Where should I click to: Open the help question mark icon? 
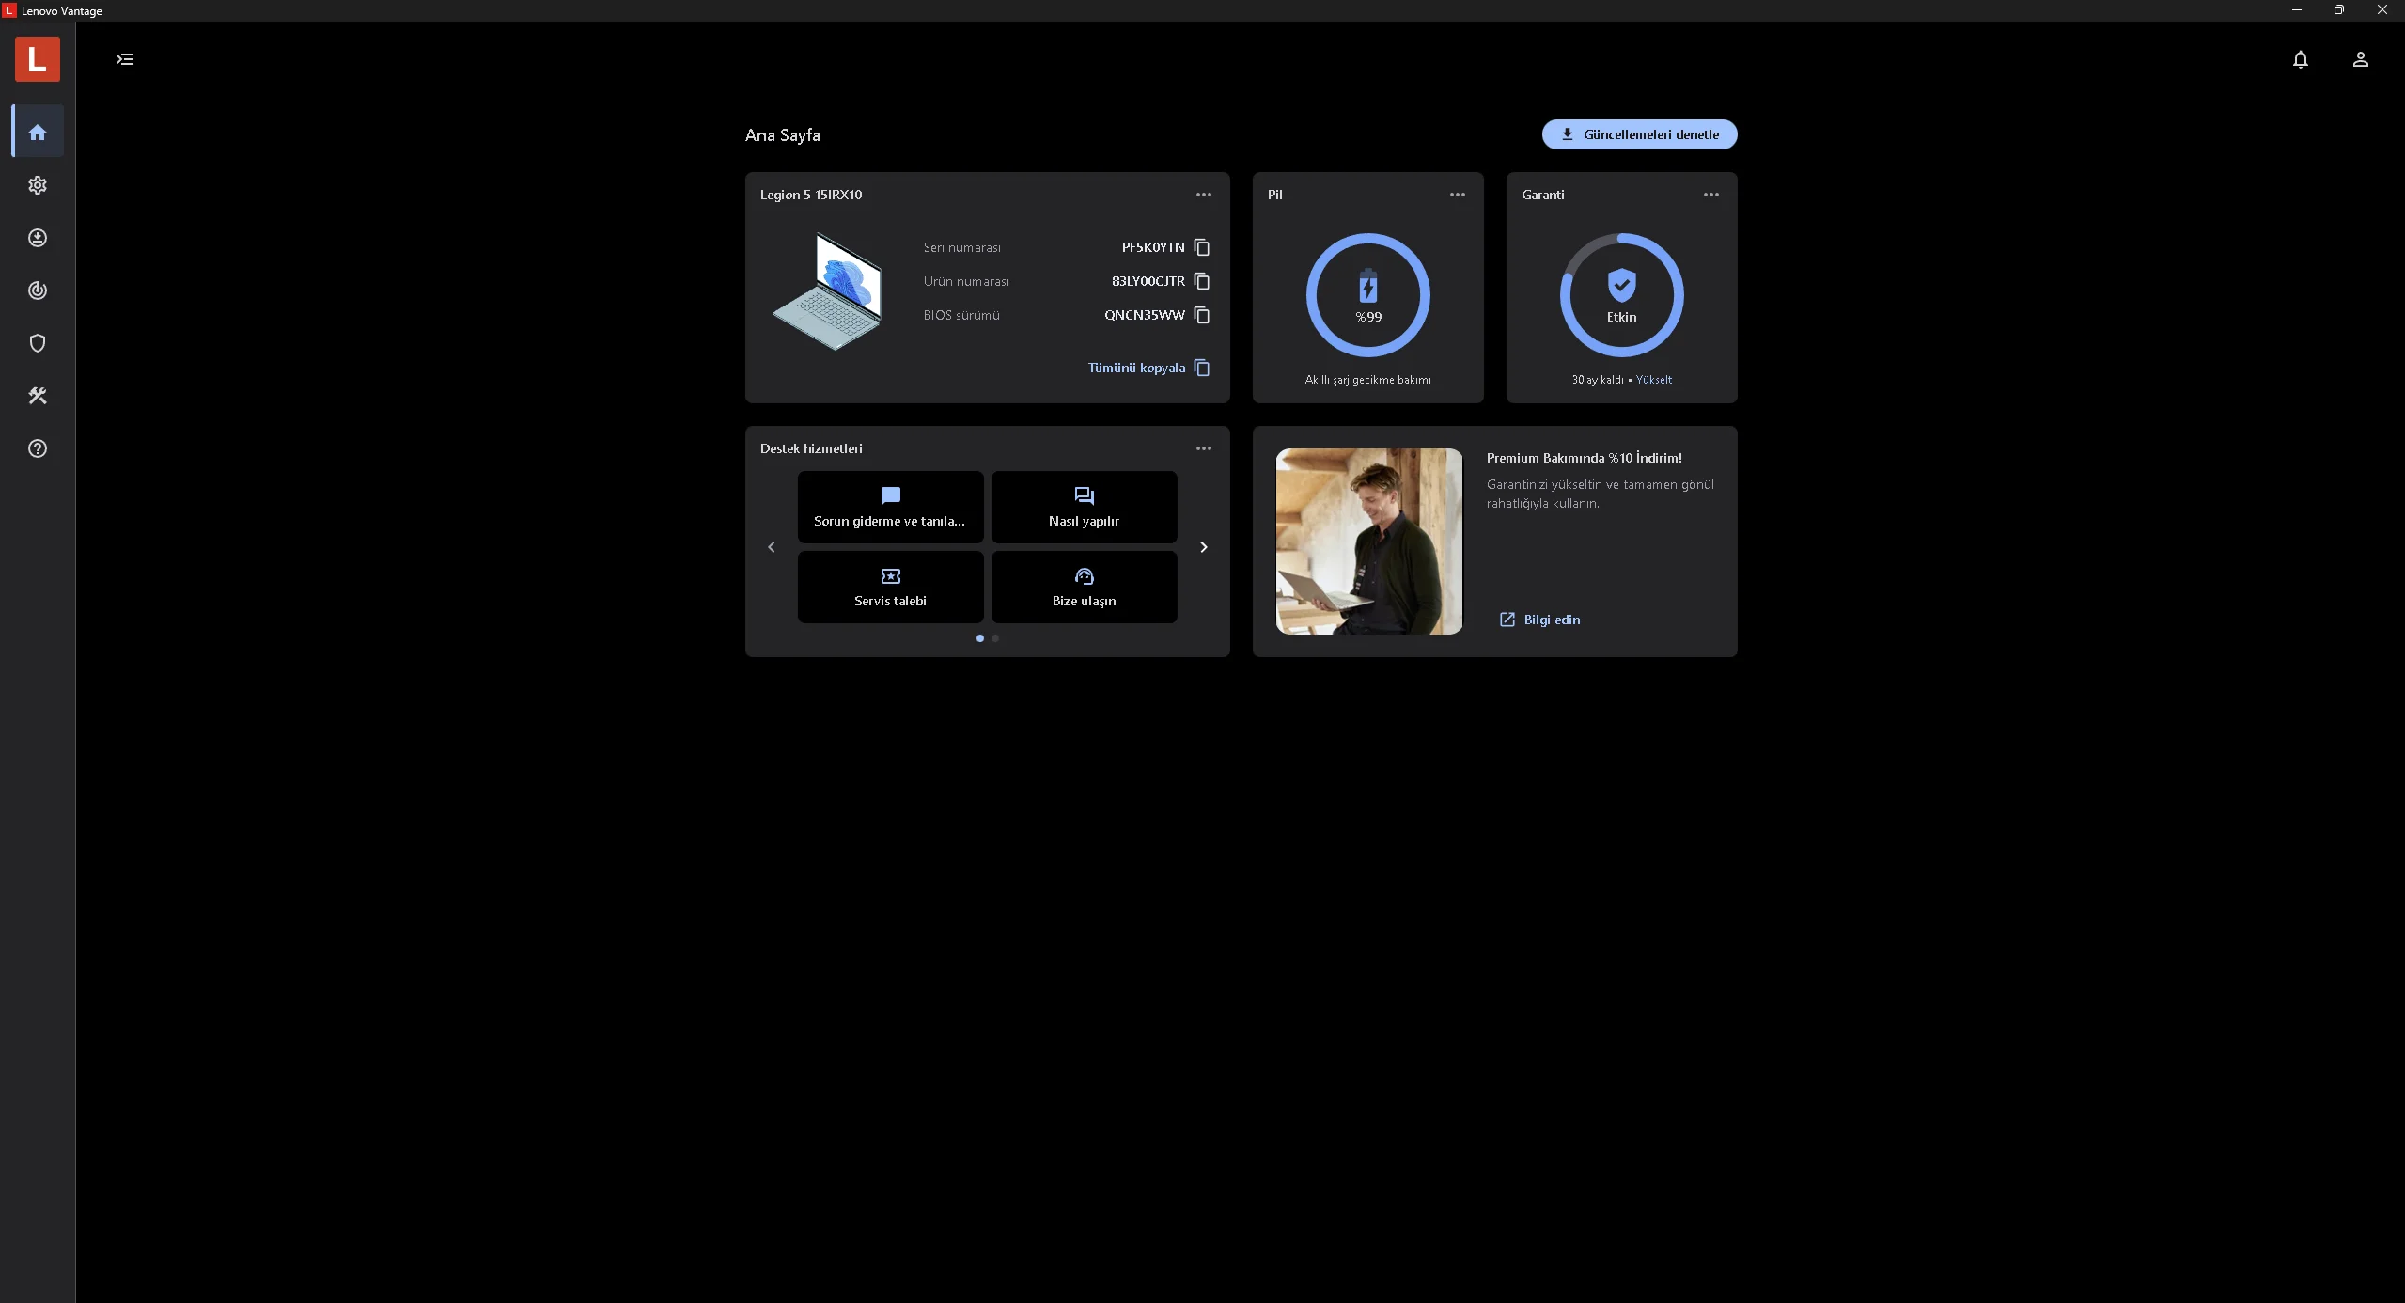coord(38,448)
